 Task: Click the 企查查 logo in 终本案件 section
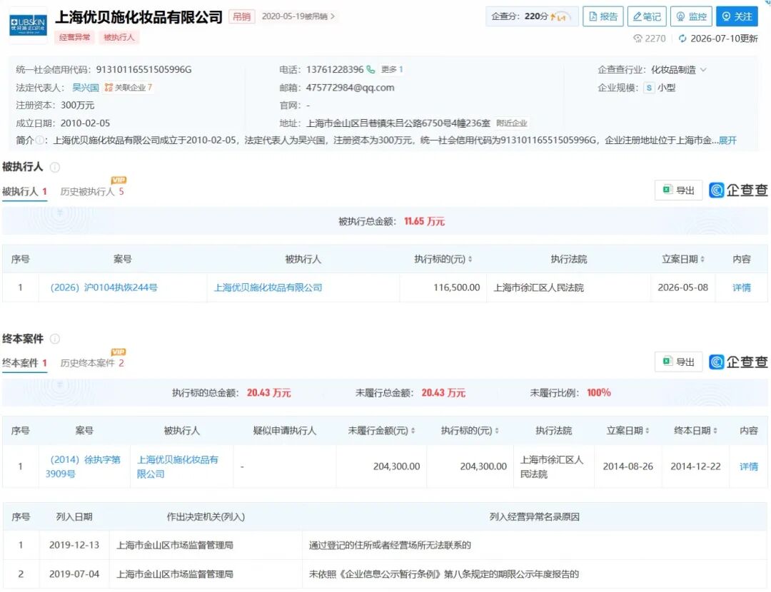point(738,362)
